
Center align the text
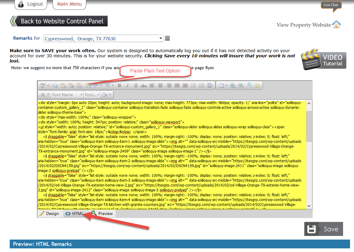click(x=160, y=86)
